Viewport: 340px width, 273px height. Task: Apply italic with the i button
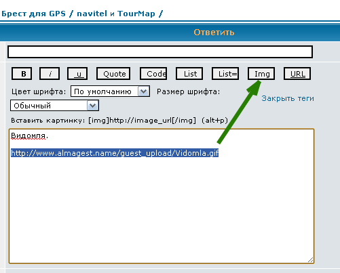pos(50,74)
